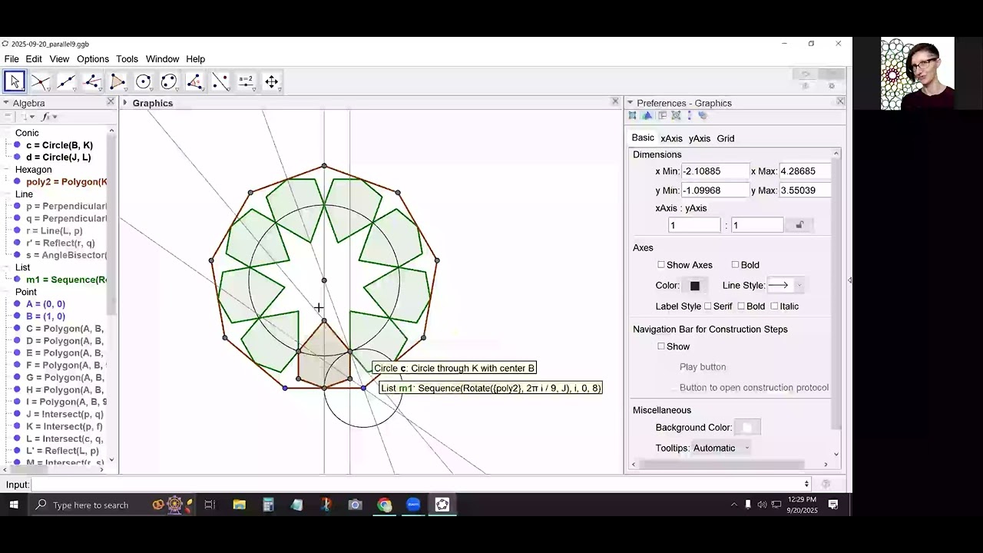Click the lock axis ratio icon
The width and height of the screenshot is (983, 553).
tap(799, 225)
